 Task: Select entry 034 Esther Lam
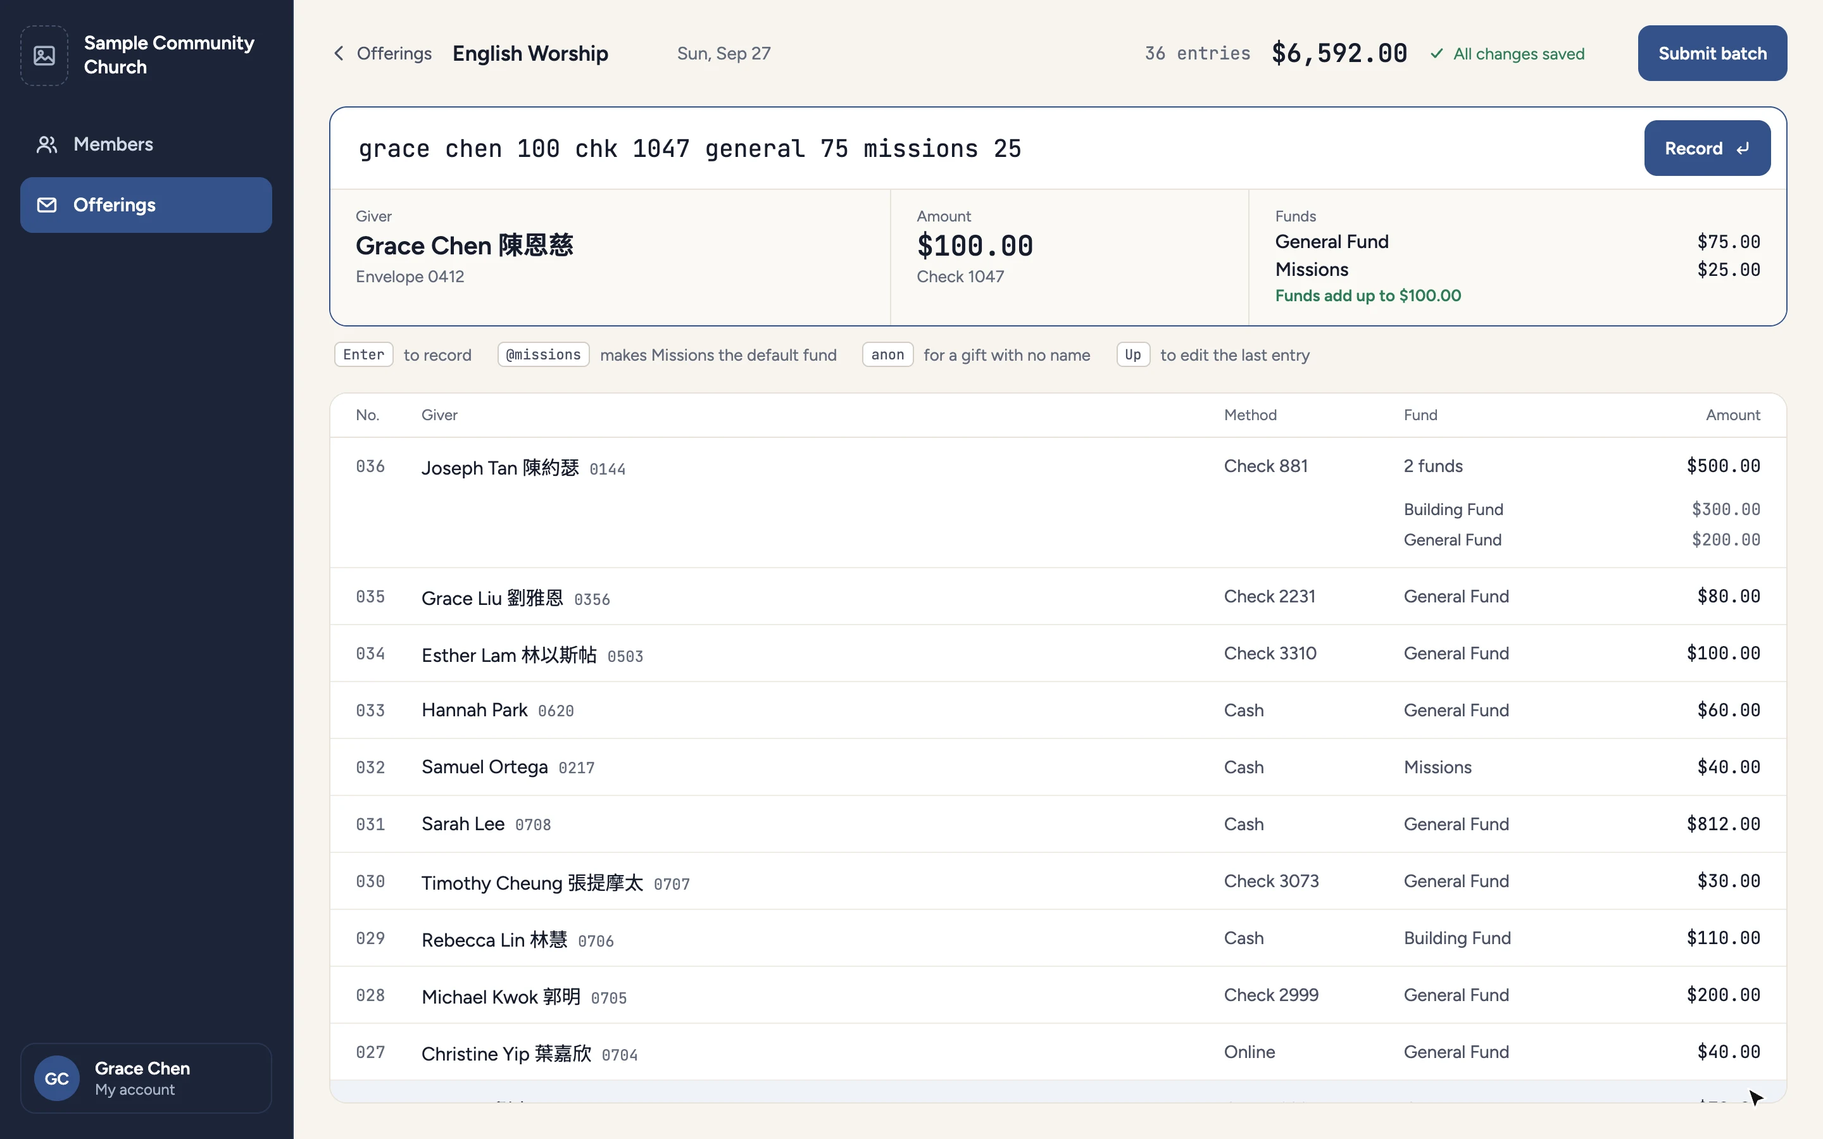tap(1058, 654)
